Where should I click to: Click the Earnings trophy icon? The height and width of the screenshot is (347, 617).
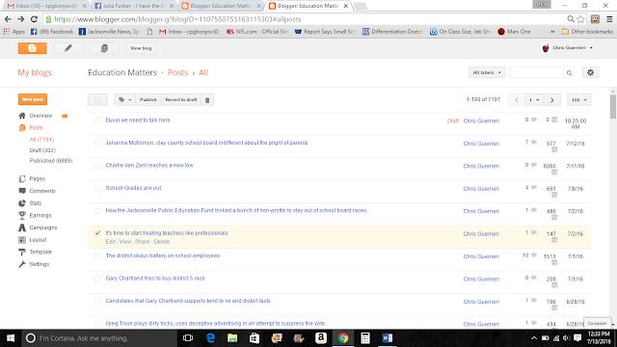[x=22, y=215]
